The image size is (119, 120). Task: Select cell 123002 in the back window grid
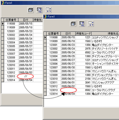[x=11, y=35]
